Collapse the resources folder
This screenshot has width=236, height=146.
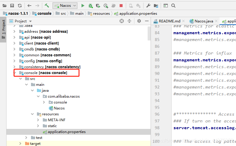click(32, 114)
